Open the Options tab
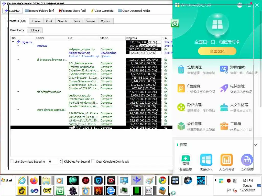The image size is (262, 196). pos(106,21)
